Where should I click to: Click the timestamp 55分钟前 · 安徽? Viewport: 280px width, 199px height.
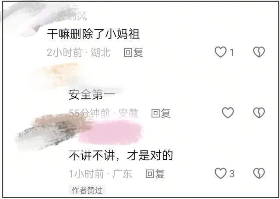(x=104, y=113)
